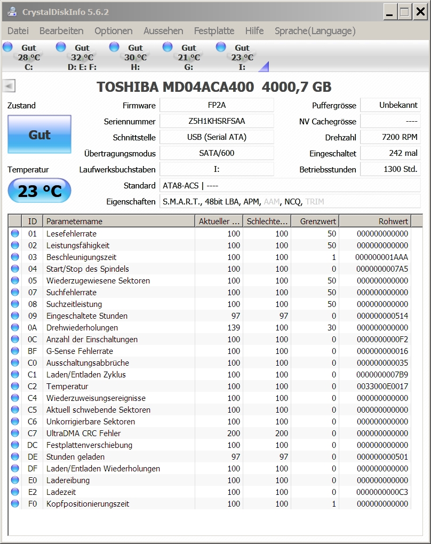The width and height of the screenshot is (431, 544).
Task: Click the Aktueller column header
Action: [219, 222]
